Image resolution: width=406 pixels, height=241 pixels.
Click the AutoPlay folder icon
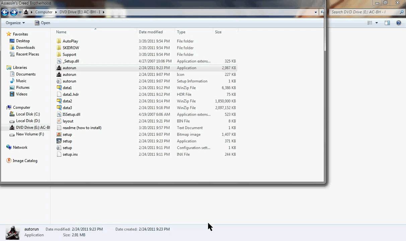tap(59, 41)
